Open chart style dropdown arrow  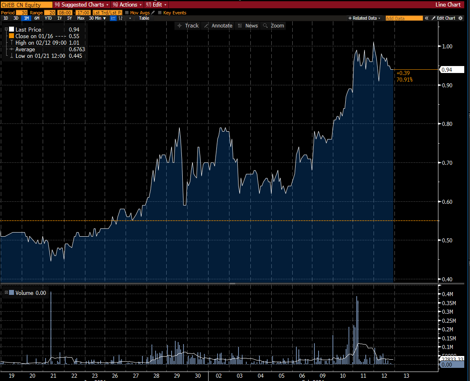point(130,18)
